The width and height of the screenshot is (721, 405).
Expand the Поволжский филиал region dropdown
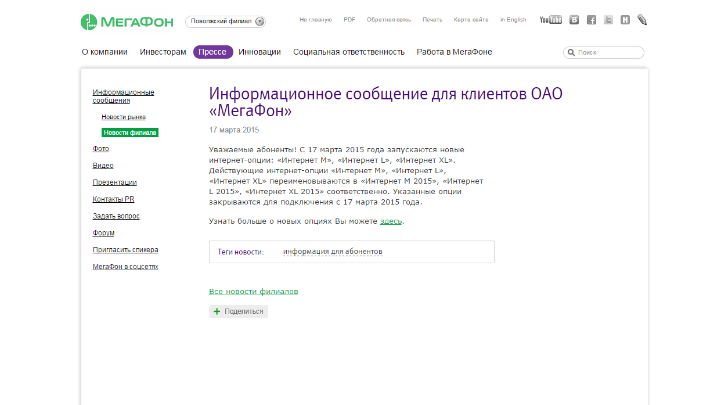coord(259,21)
